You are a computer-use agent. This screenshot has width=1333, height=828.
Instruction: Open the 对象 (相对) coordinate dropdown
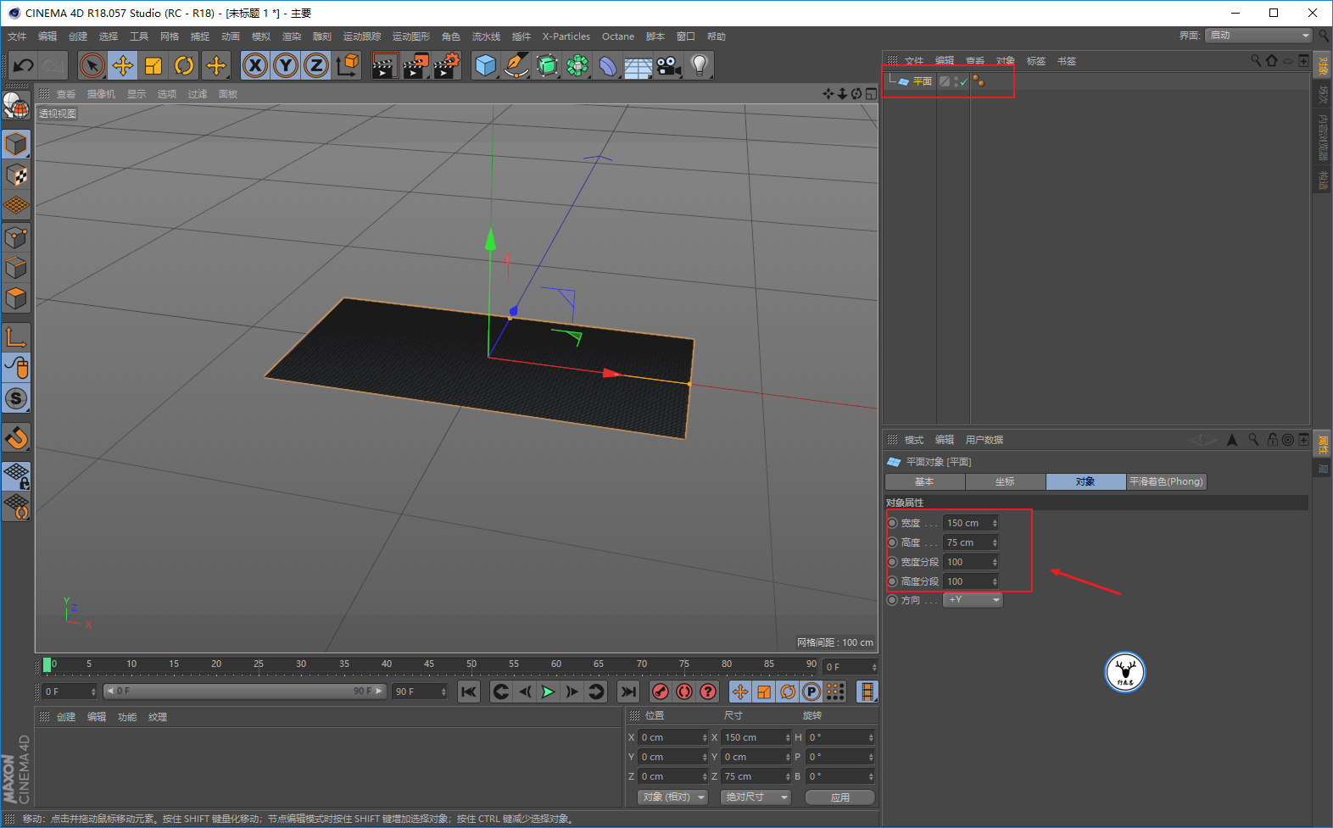[672, 797]
